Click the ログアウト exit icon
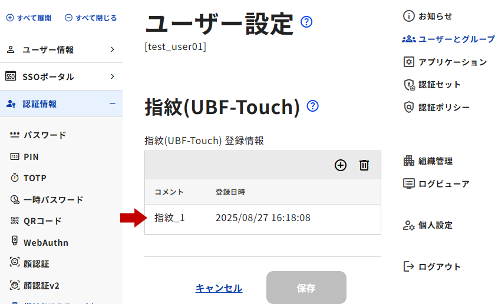The height and width of the screenshot is (304, 495). coord(409,266)
